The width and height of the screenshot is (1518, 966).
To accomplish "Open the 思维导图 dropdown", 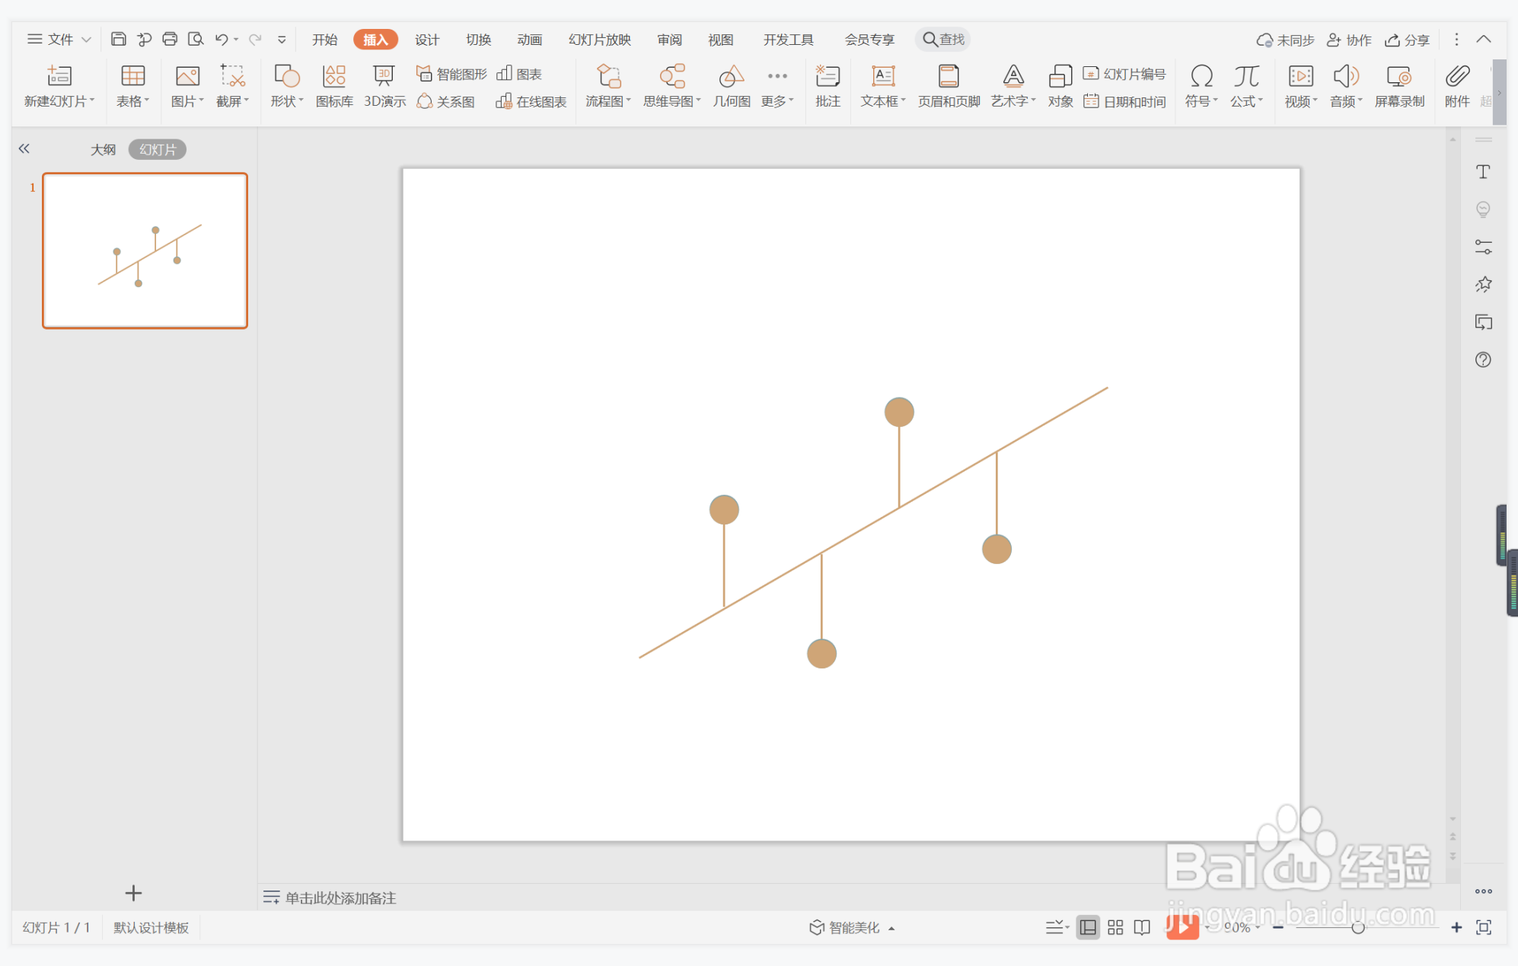I will click(672, 101).
